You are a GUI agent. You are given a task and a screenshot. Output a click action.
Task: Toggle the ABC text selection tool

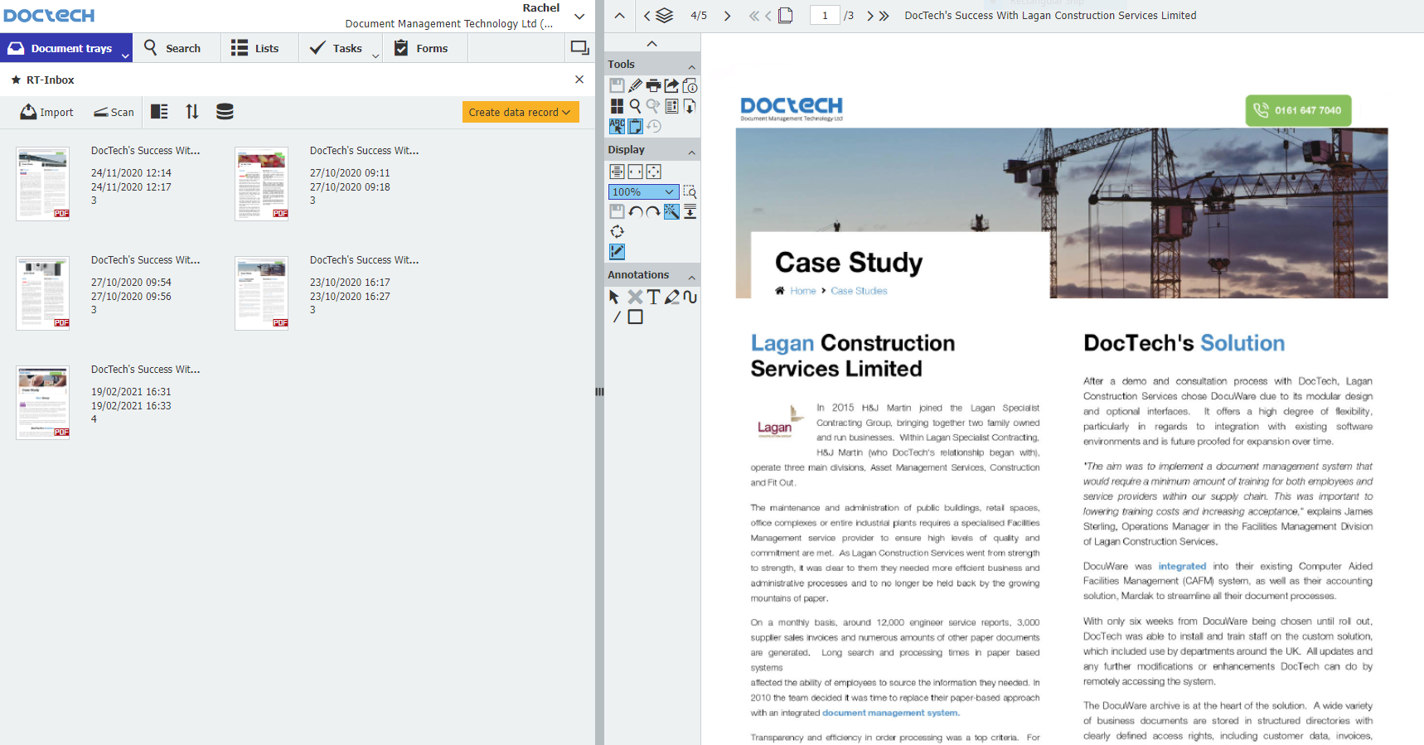(x=617, y=126)
